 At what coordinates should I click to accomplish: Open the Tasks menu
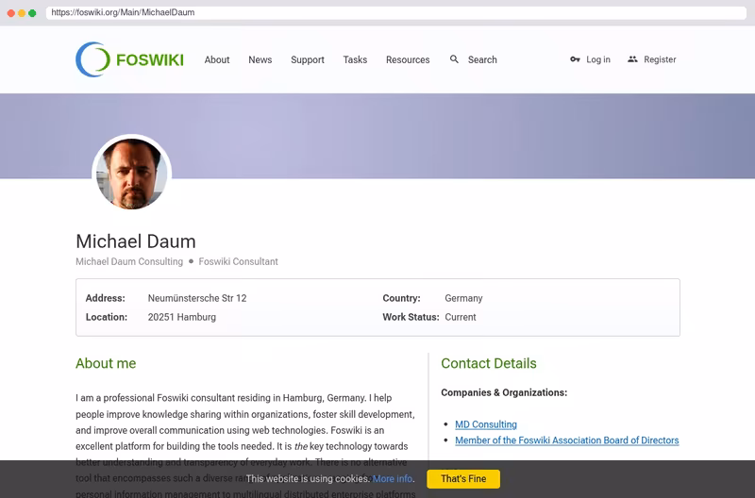355,59
